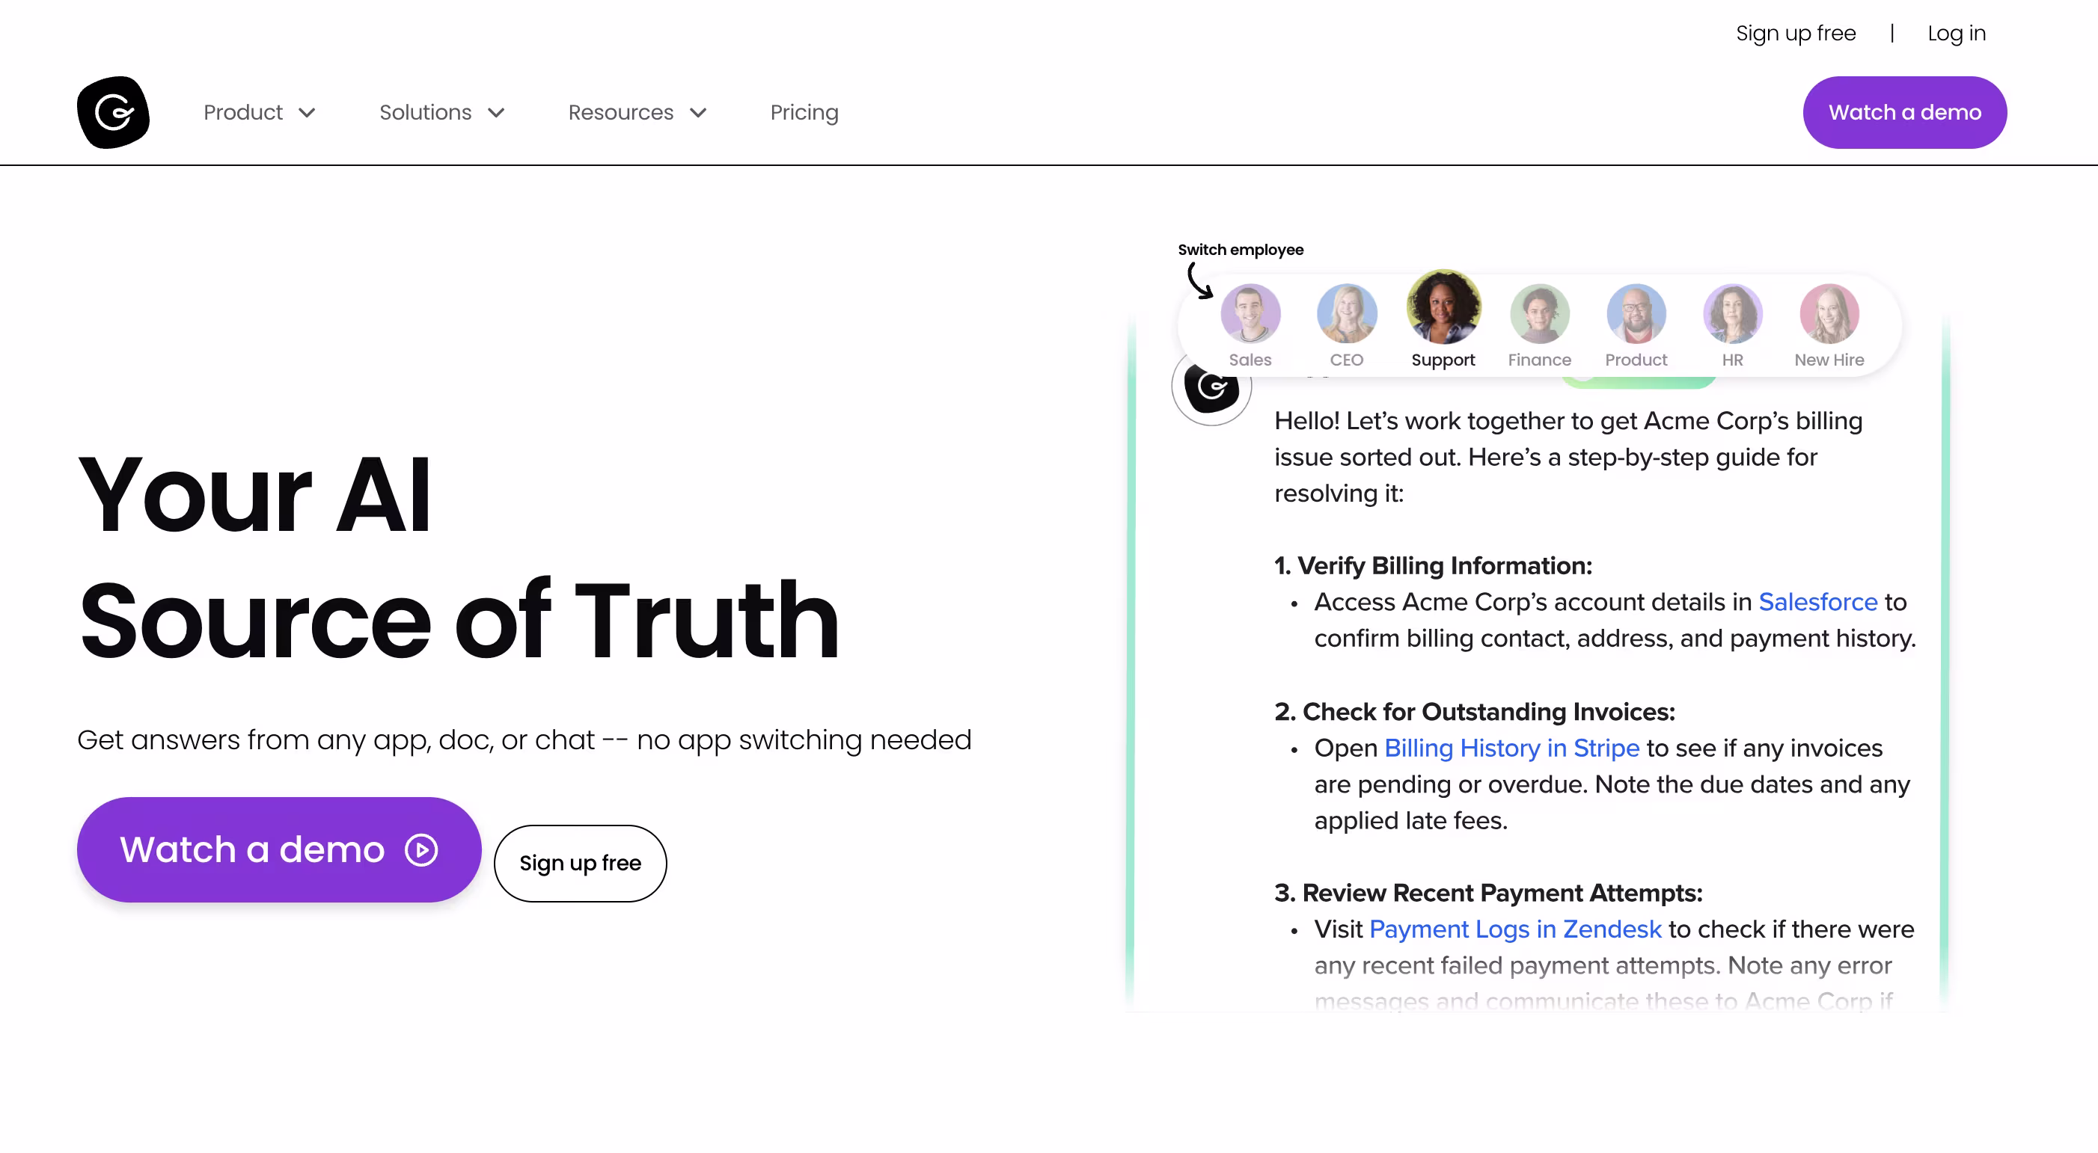The height and width of the screenshot is (1153, 2098).
Task: Click the New Hire label under avatar
Action: click(1829, 360)
